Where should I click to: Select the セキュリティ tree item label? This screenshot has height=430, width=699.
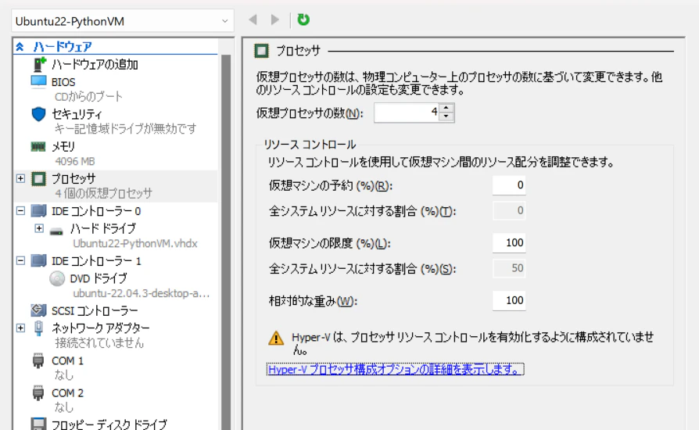click(77, 114)
